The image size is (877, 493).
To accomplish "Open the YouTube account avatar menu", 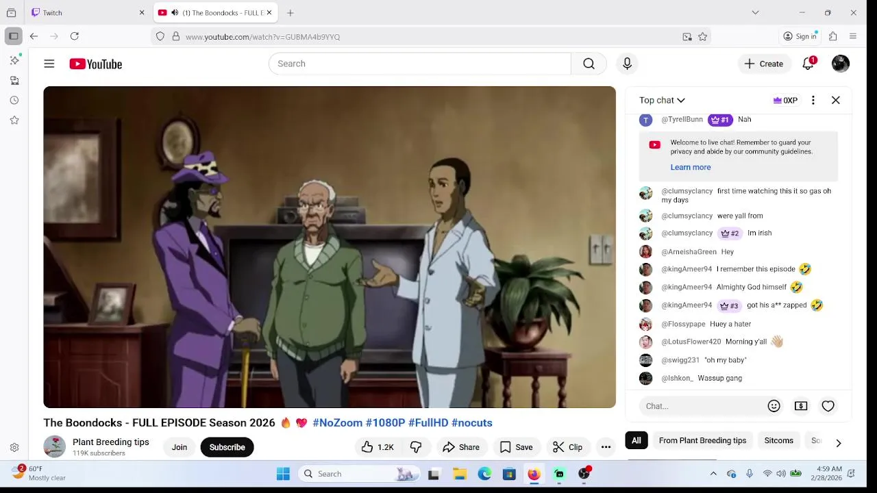I will pos(841,64).
